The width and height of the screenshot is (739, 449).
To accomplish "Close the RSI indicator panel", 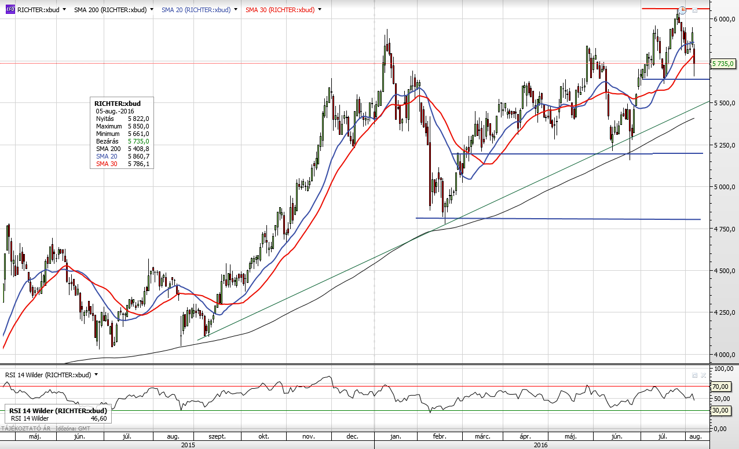I will click(x=703, y=375).
